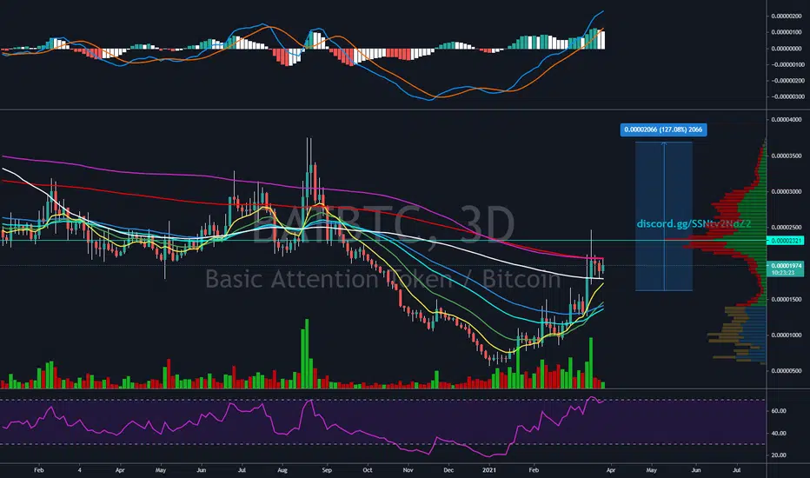810x478 pixels.
Task: Click the "4" date label on time axis
Action: [80, 470]
